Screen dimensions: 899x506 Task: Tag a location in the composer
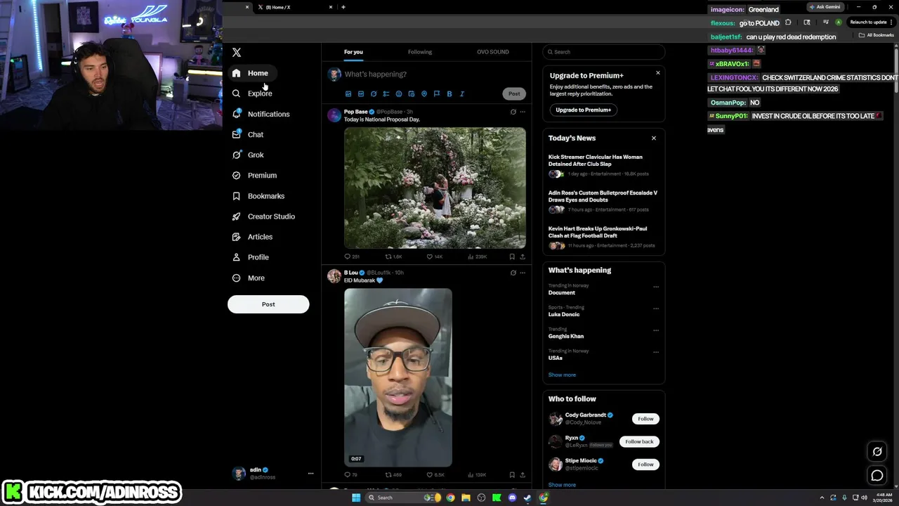[x=424, y=93]
